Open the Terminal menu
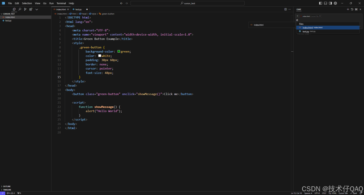This screenshot has height=195, width=364. click(61, 3)
